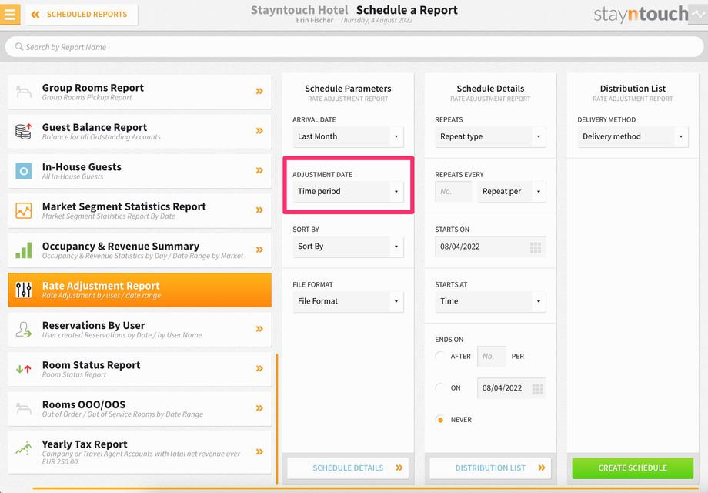Select In-House Guests report in the list
Screen dimensions: 708x493
[x=139, y=171]
